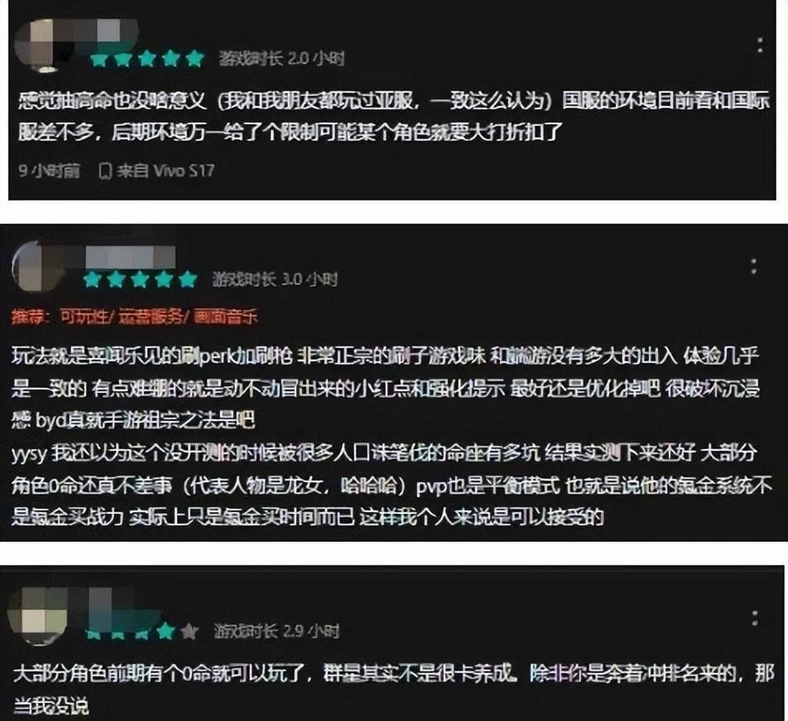Click the fifth star of the first review

[195, 59]
